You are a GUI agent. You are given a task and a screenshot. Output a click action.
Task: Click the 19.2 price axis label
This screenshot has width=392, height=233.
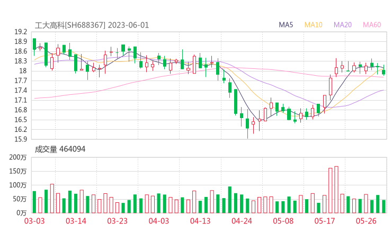[x=21, y=32]
